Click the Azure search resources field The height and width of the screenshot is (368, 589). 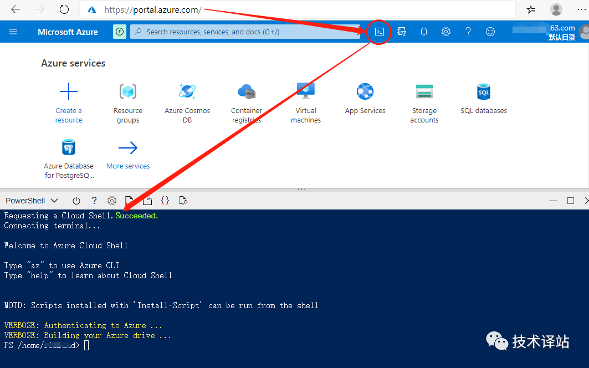click(245, 32)
